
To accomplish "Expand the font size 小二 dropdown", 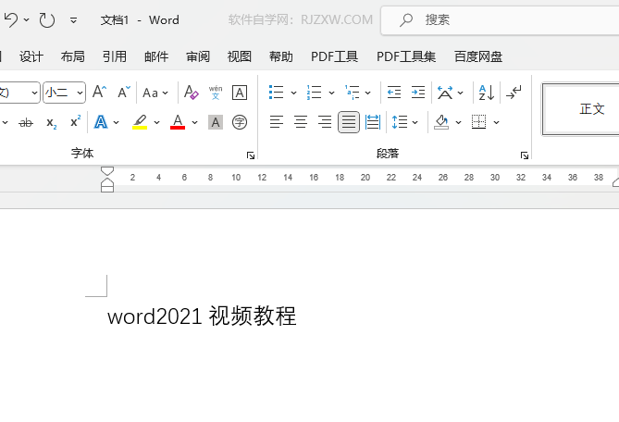I will 80,93.
